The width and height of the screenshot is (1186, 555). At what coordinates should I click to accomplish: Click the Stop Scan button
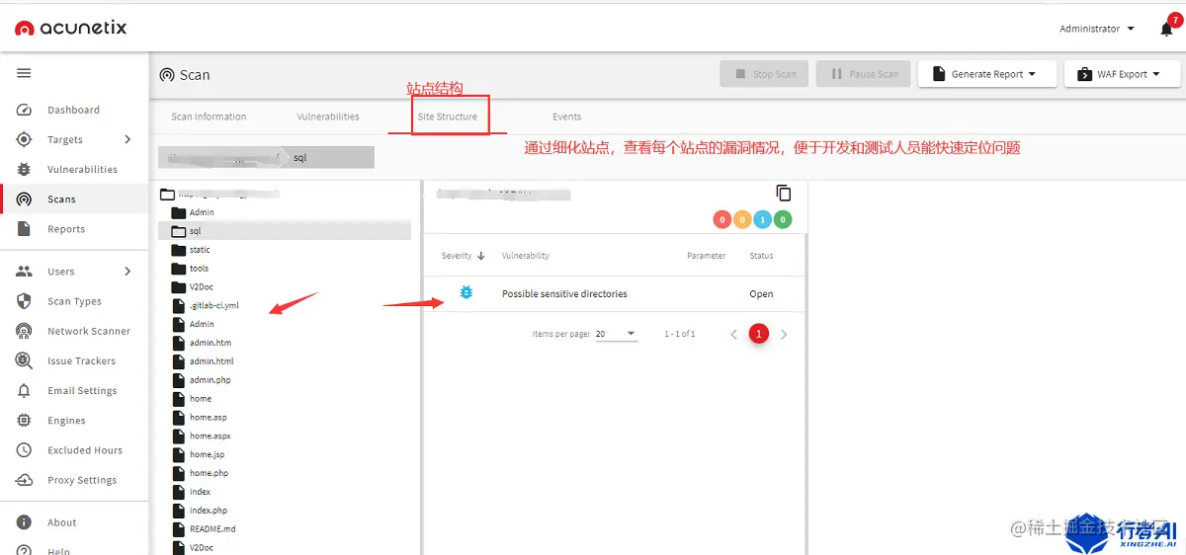tap(765, 74)
